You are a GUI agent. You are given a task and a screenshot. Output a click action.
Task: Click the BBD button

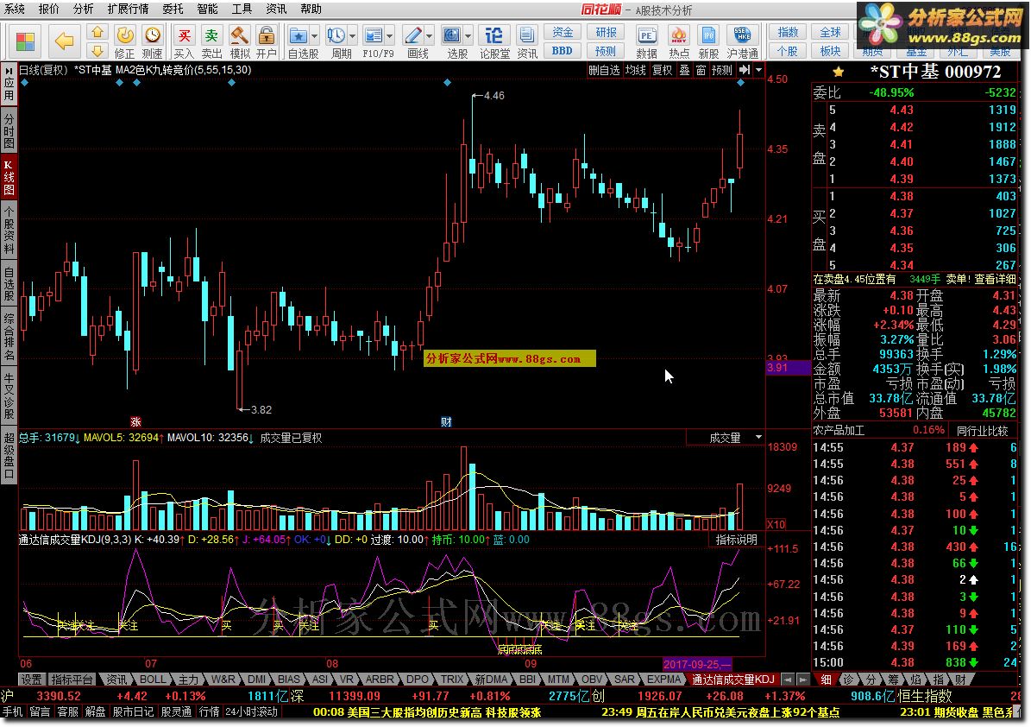tap(563, 51)
